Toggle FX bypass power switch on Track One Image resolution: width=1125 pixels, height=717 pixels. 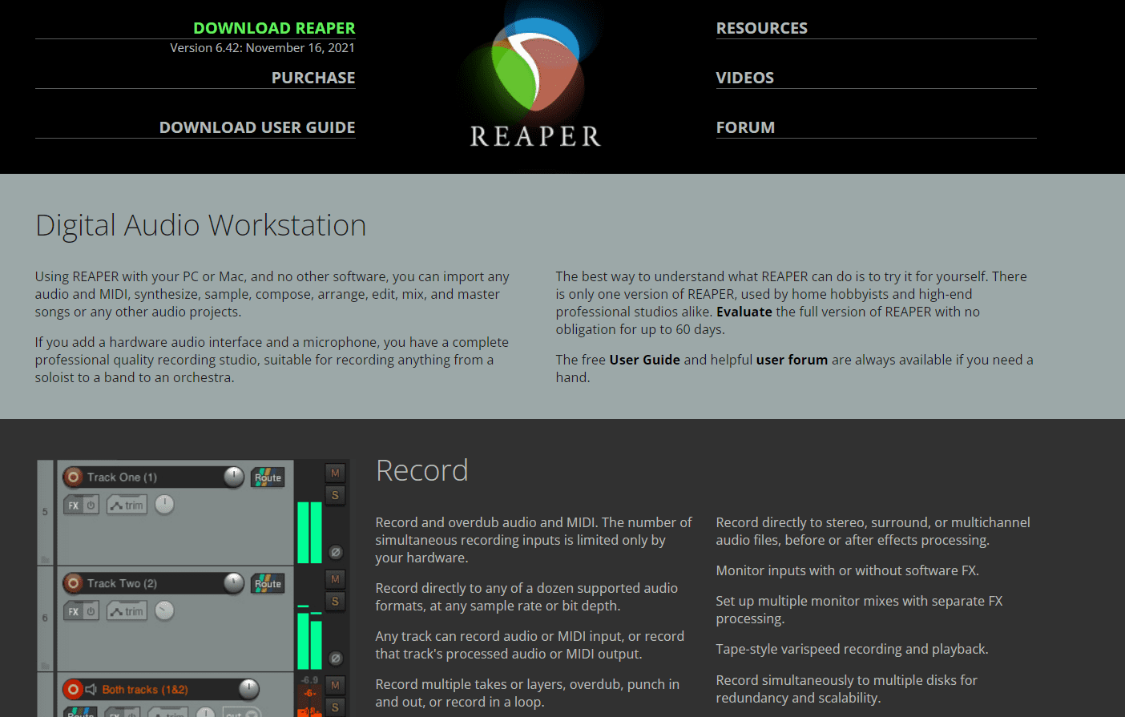pyautogui.click(x=91, y=504)
